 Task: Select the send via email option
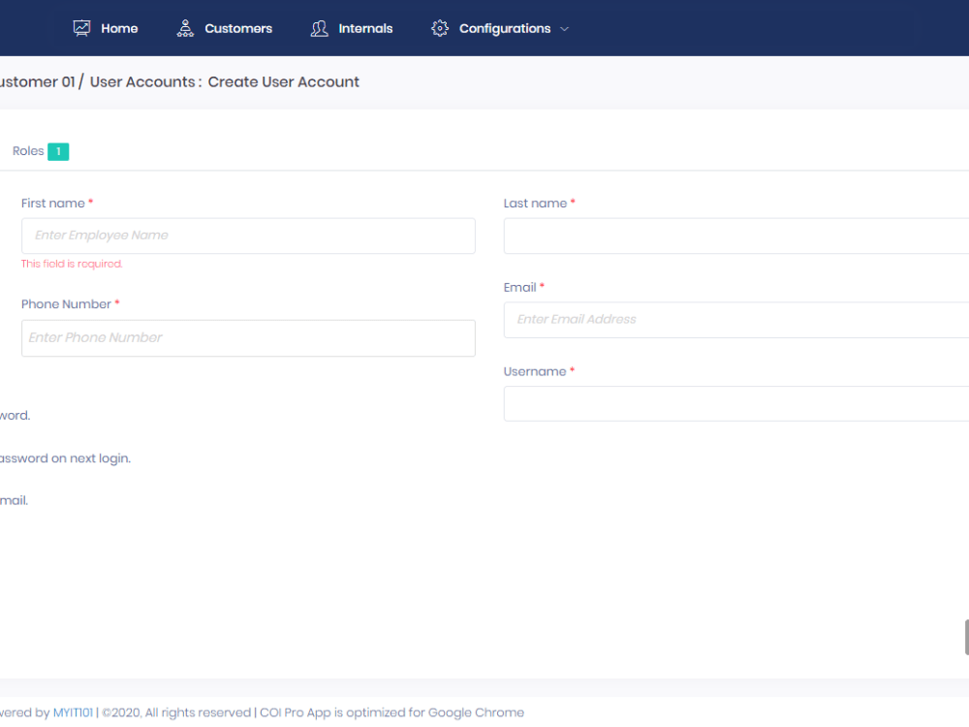pos(13,499)
